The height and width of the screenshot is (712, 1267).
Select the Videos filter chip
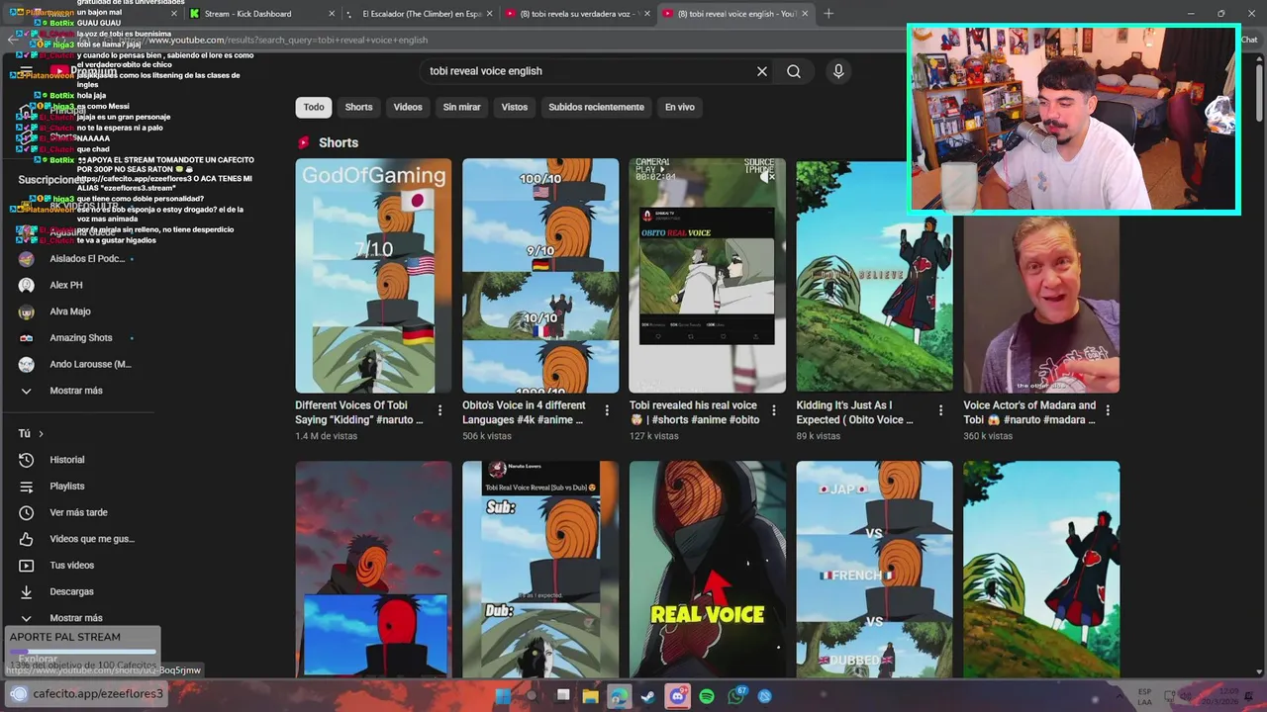[x=408, y=107]
